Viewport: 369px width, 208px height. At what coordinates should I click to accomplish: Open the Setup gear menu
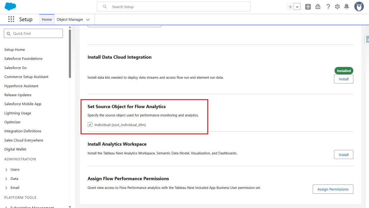point(337,6)
